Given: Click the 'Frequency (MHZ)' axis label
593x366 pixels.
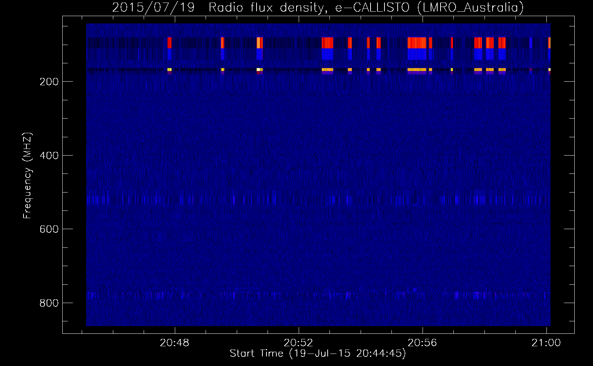Looking at the screenshot, I should click(x=27, y=176).
